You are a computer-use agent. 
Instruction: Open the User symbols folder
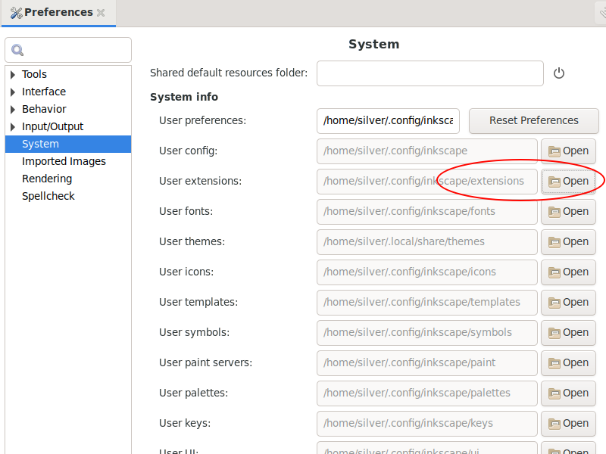pyautogui.click(x=568, y=332)
